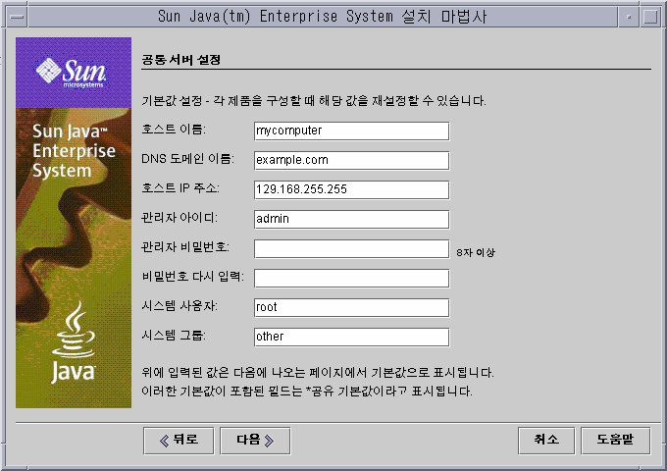Maximize the installer window via square button
Viewport: 667px width, 471px height.
[x=650, y=17]
